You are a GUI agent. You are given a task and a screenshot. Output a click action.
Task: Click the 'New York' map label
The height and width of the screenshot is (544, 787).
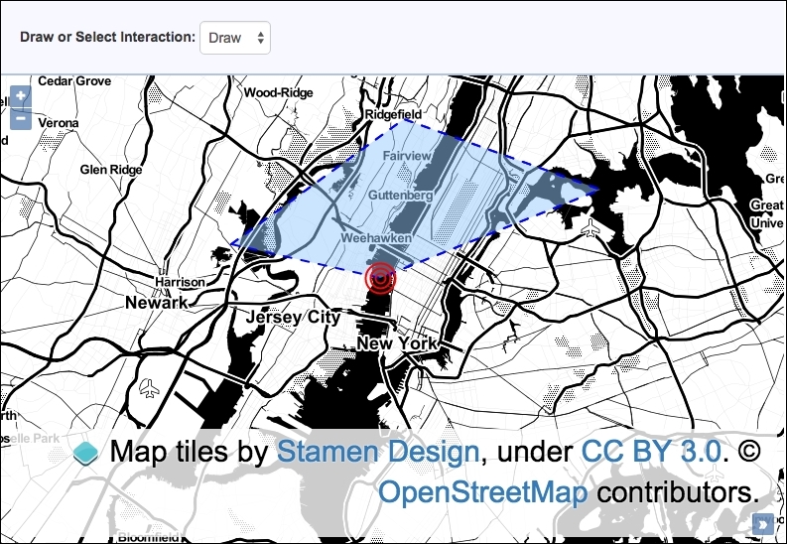(x=397, y=343)
